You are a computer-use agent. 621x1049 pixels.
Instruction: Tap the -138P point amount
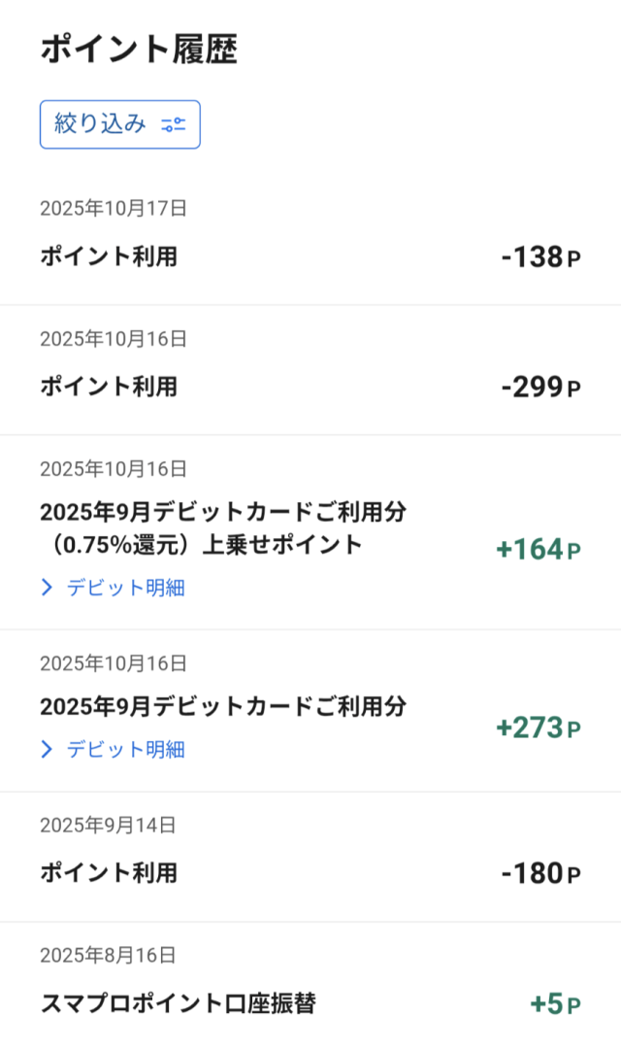[x=540, y=257]
